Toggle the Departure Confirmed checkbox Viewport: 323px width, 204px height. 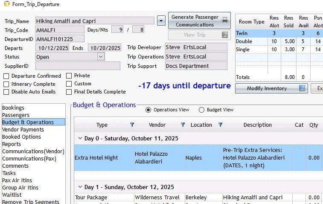6,76
